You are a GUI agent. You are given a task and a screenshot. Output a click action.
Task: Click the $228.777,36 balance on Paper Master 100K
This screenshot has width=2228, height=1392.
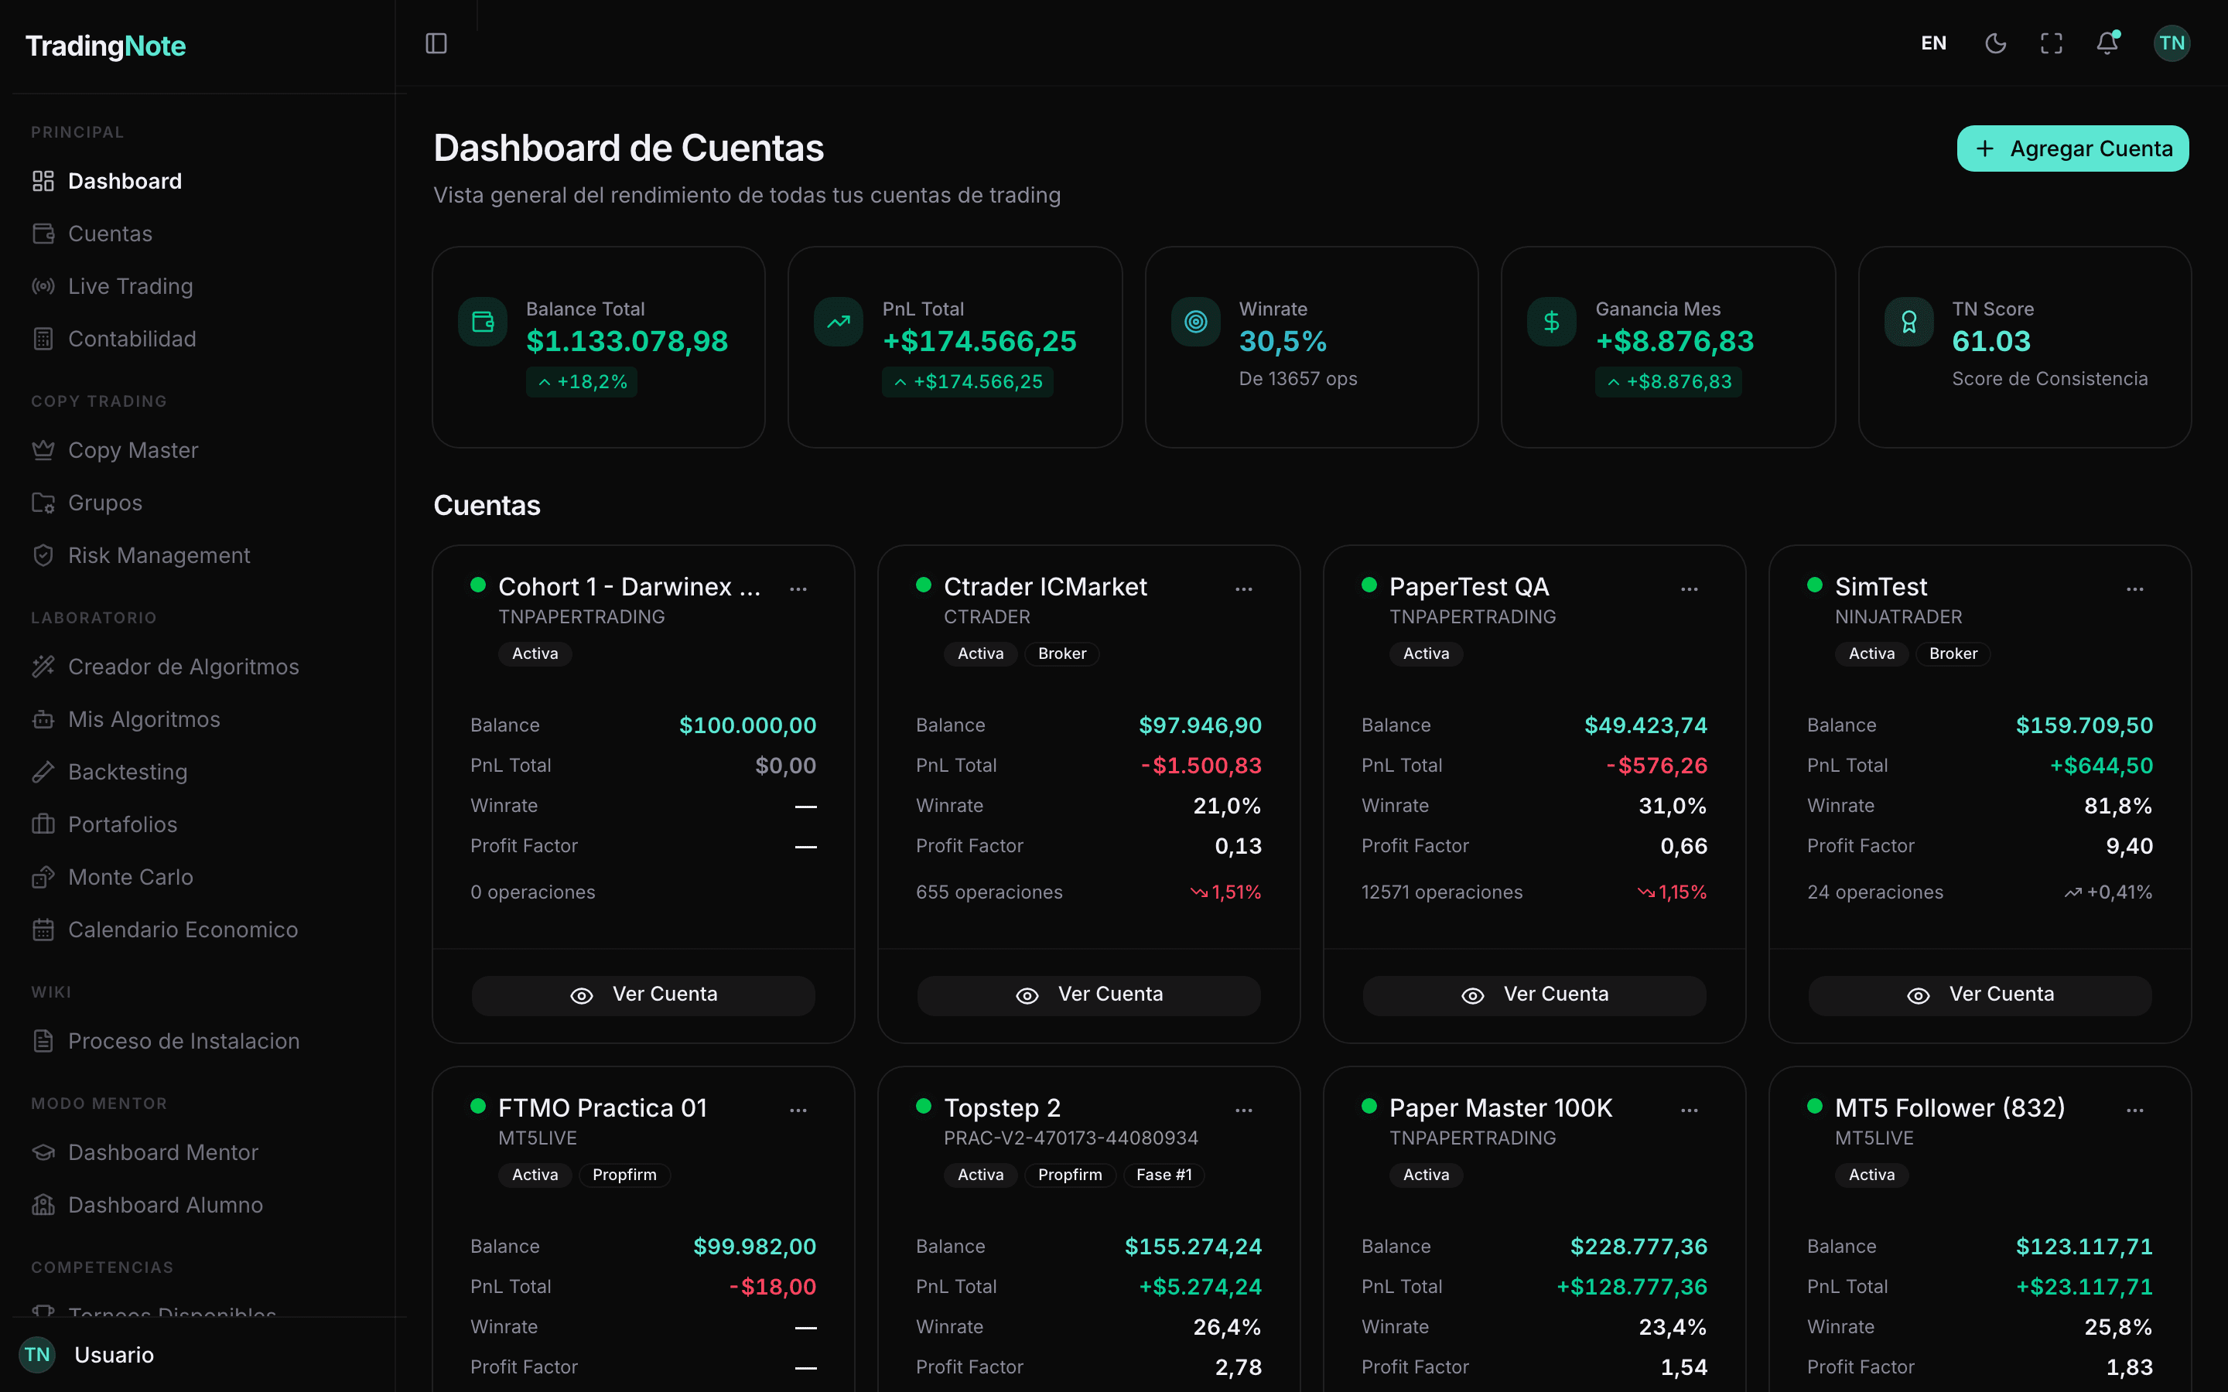[x=1639, y=1247]
